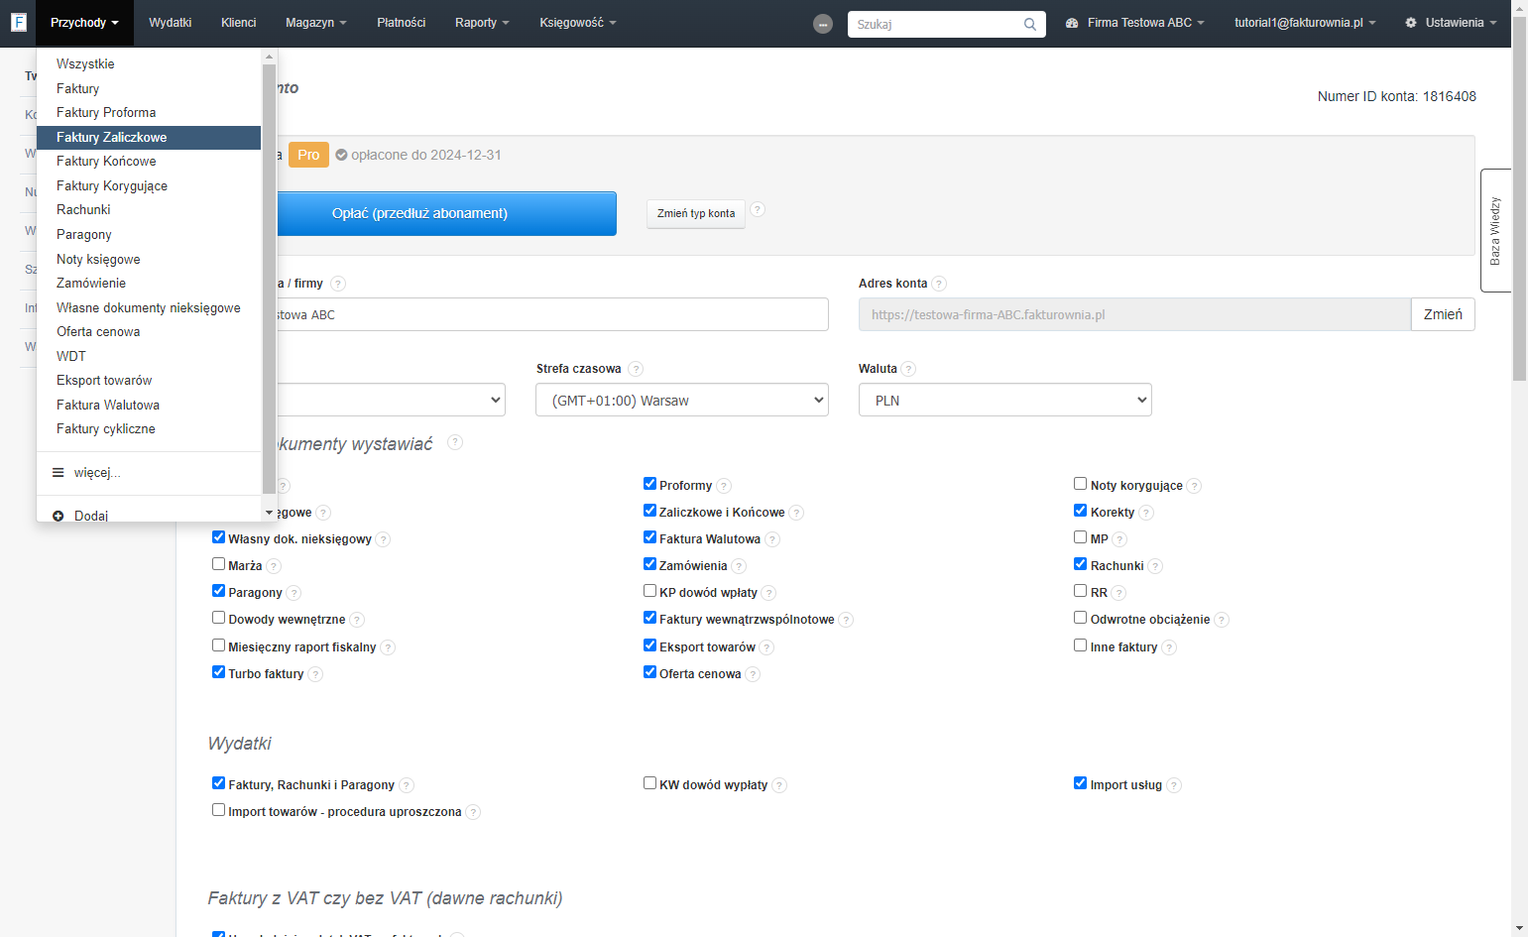Click the help icon next to Zmień typ konta
The width and height of the screenshot is (1528, 937).
point(758,209)
